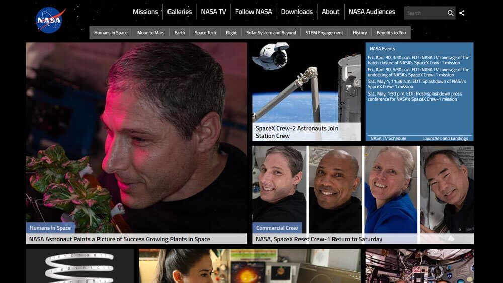Click the Humans in Space category label

(x=50, y=228)
